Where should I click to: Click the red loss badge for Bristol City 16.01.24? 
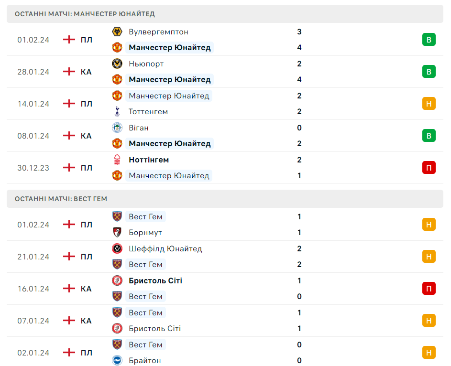point(429,289)
